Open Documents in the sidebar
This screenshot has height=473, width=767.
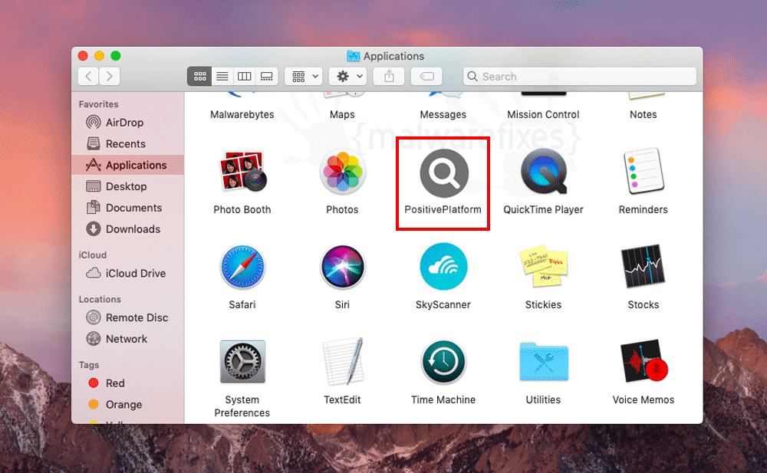128,208
